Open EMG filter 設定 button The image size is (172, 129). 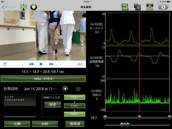pyautogui.click(x=53, y=104)
